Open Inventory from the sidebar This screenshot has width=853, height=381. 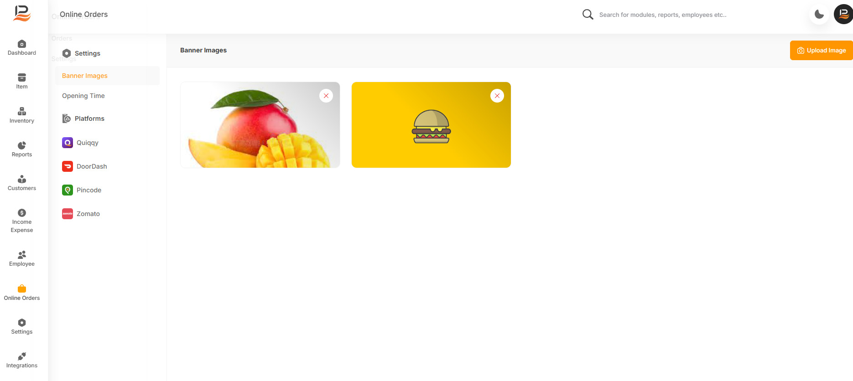click(x=22, y=111)
